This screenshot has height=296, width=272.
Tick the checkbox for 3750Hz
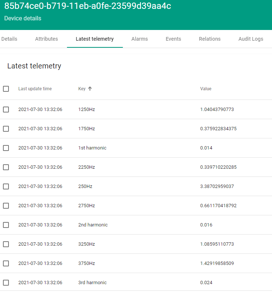[x=6, y=263]
